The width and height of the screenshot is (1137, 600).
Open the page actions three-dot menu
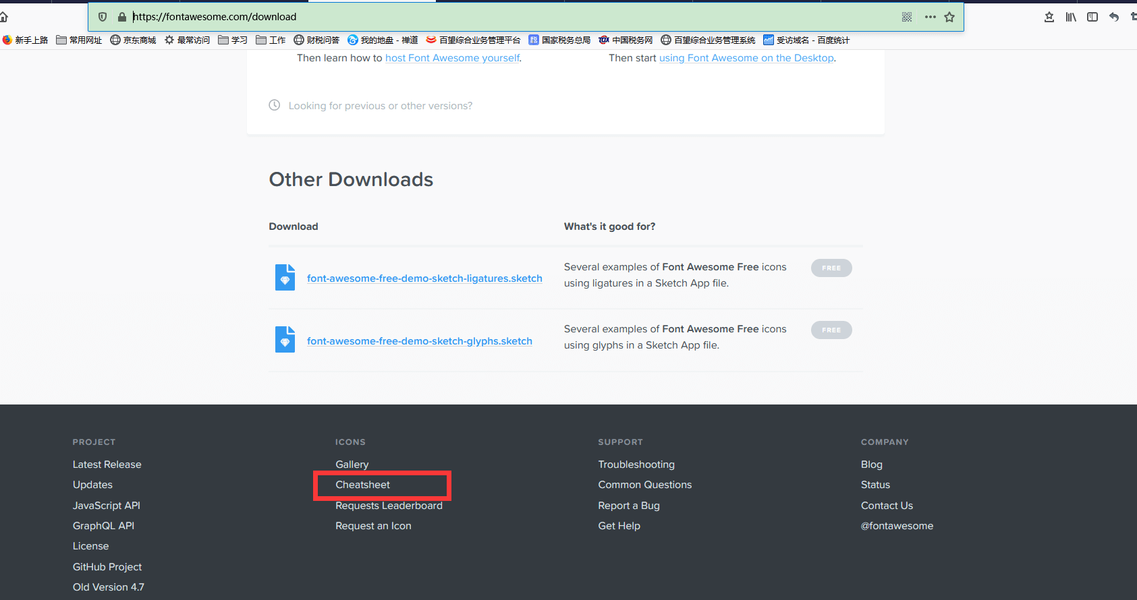[931, 17]
